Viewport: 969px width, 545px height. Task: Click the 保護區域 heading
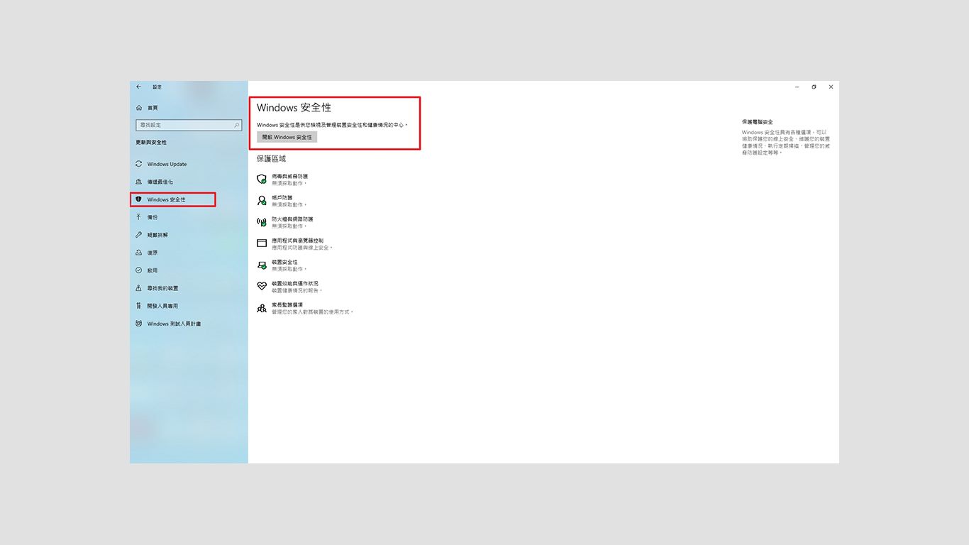point(272,158)
